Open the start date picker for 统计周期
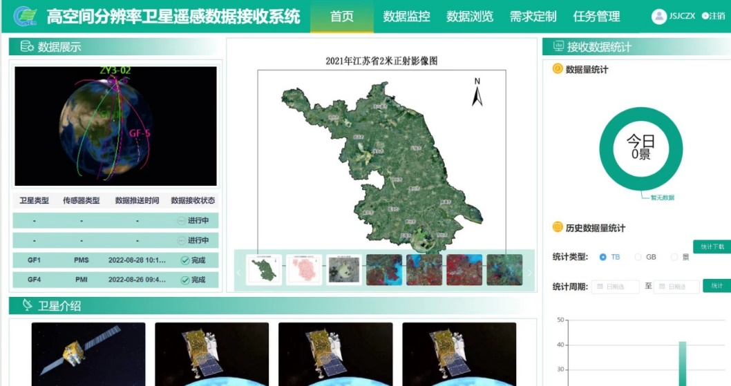The width and height of the screenshot is (731, 386). 615,287
